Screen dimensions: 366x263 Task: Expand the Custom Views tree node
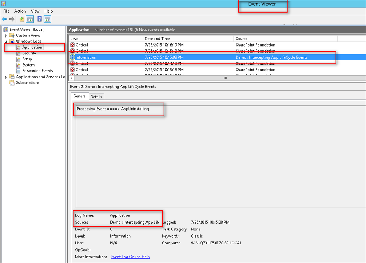(x=6, y=35)
